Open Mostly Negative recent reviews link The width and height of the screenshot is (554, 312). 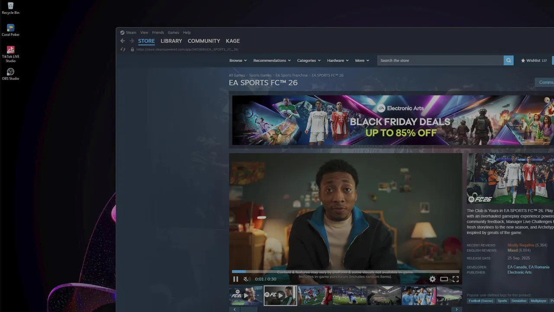click(x=521, y=245)
